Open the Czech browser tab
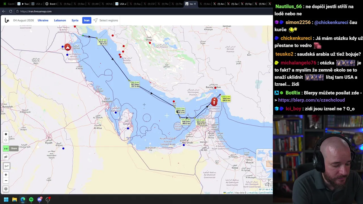Image resolution: width=363 pixels, height=204 pixels. tap(9, 4)
